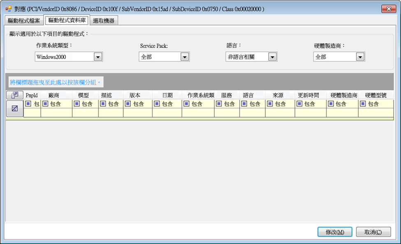Switch to the 驅動程式檔案 tab
This screenshot has width=401, height=244.
pyautogui.click(x=24, y=21)
